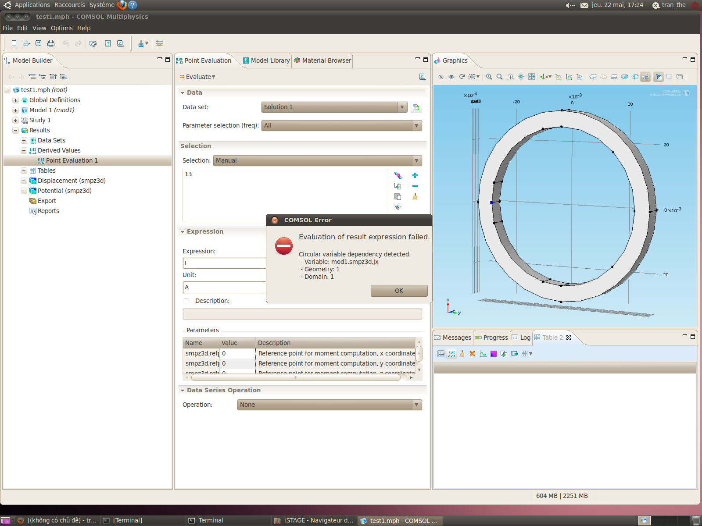Open the Dynamic Help question icon
Viewport: 702px width, 526px height.
108,43
